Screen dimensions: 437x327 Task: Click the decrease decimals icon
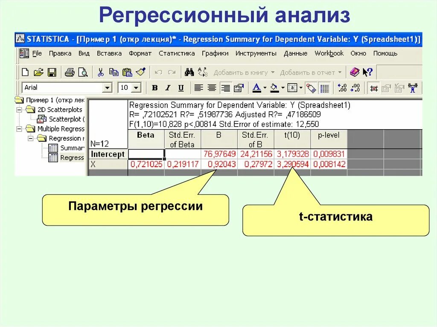point(355,88)
